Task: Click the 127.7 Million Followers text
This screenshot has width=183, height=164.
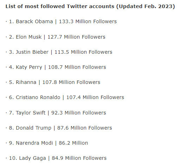Action: coord(77,37)
